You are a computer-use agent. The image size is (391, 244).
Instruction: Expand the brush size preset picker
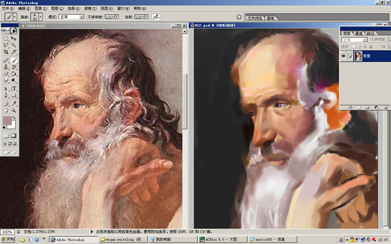[x=40, y=17]
